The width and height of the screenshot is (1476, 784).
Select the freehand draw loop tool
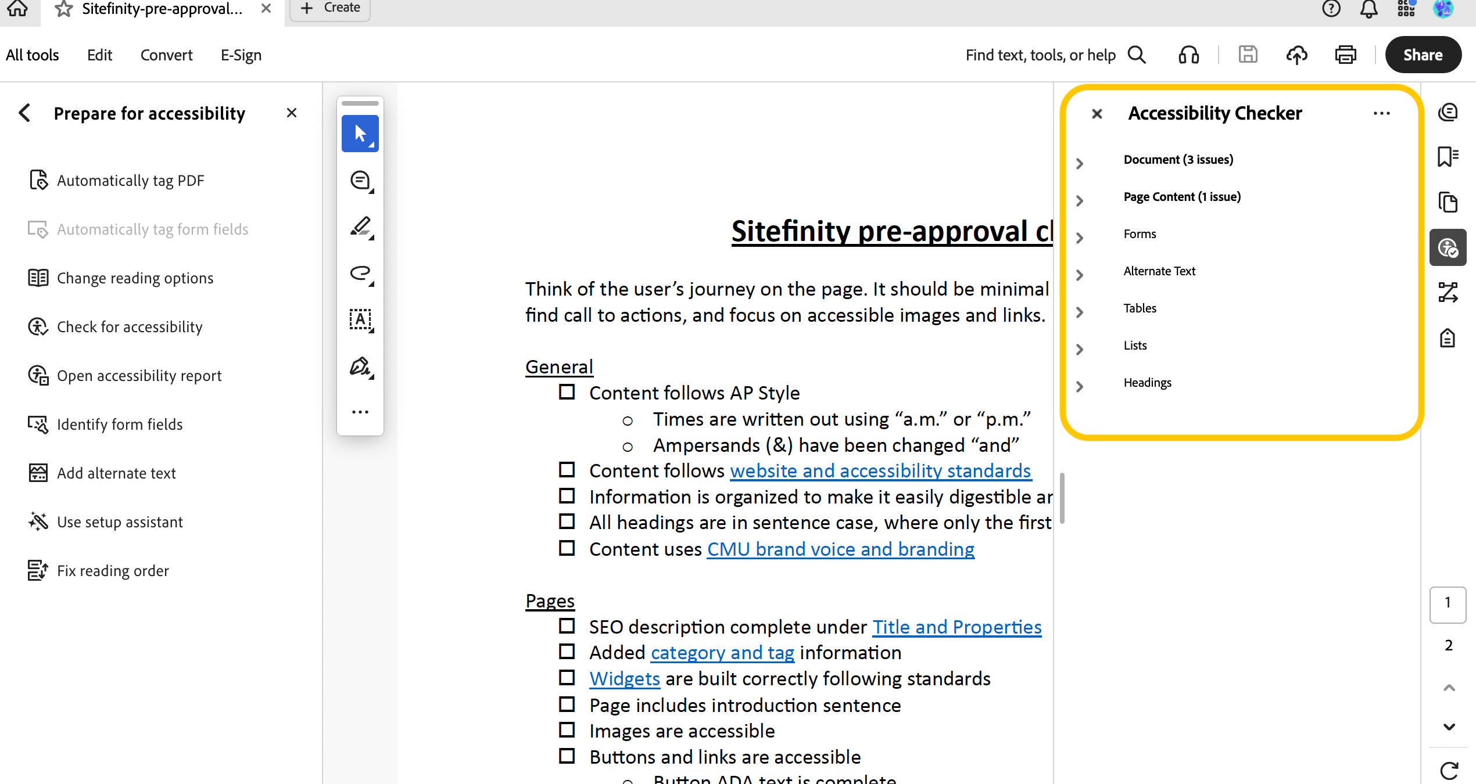point(361,274)
